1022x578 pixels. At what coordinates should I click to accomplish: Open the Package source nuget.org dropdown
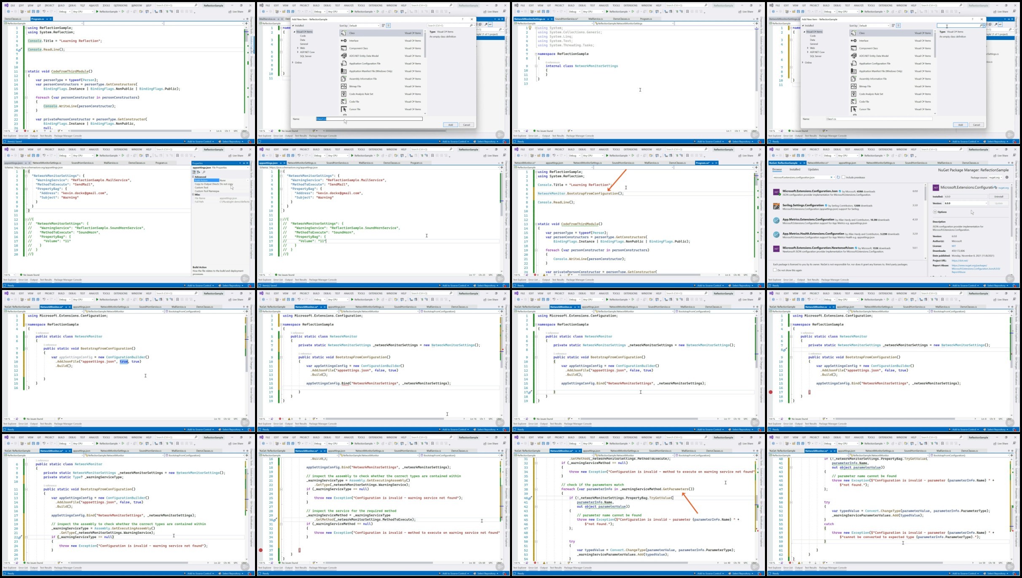point(996,177)
